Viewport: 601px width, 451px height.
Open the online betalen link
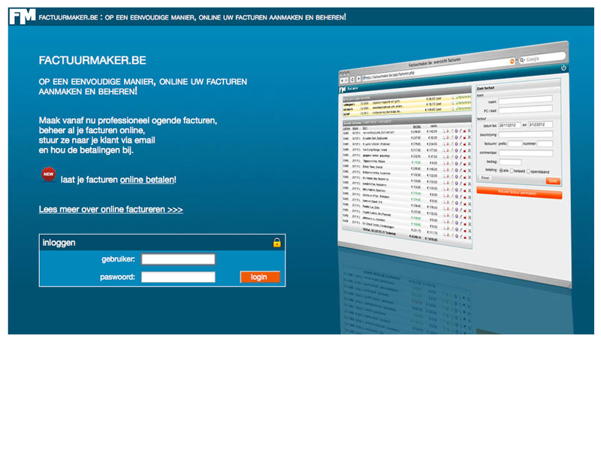(147, 180)
